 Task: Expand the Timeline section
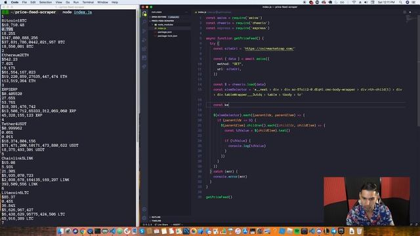click(156, 221)
